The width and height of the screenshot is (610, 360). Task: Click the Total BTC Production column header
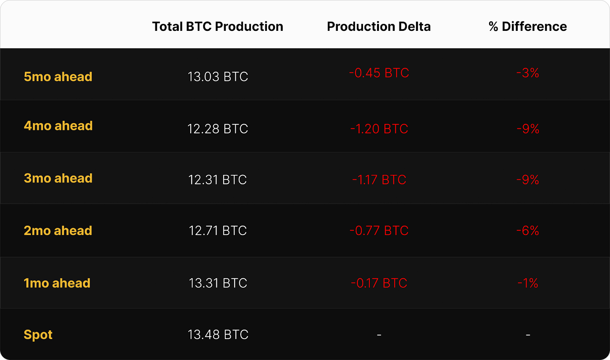[x=218, y=27]
